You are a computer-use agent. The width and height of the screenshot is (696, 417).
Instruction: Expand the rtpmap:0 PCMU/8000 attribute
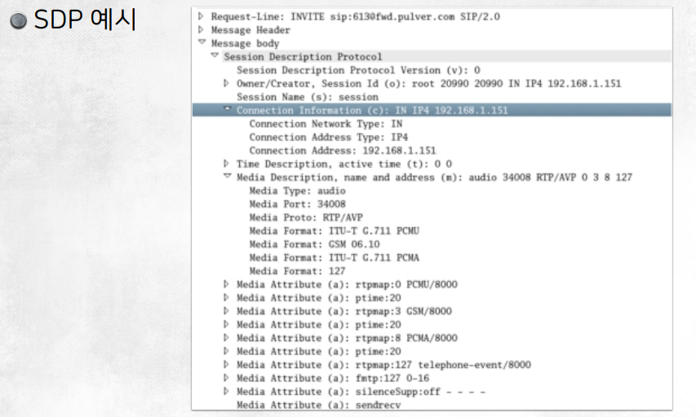click(226, 284)
